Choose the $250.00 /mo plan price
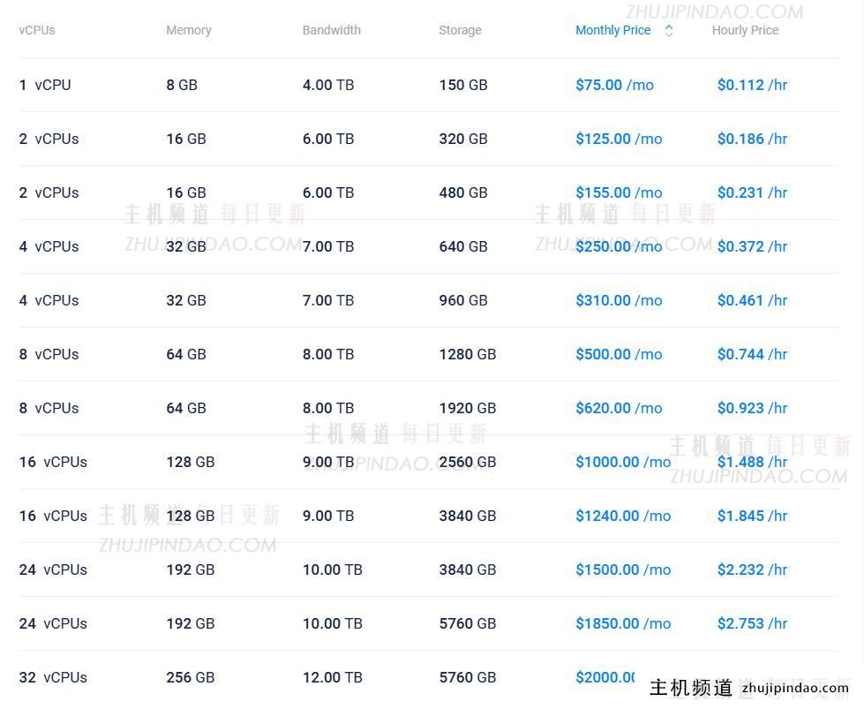 pos(619,246)
